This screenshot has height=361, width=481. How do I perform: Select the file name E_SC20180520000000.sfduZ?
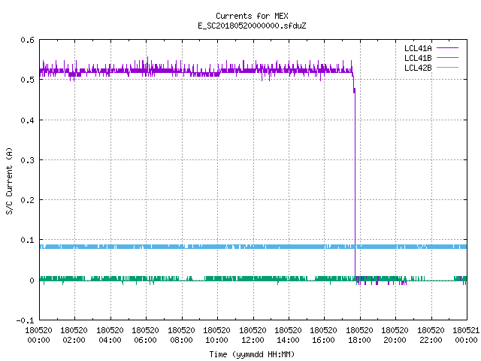[252, 26]
